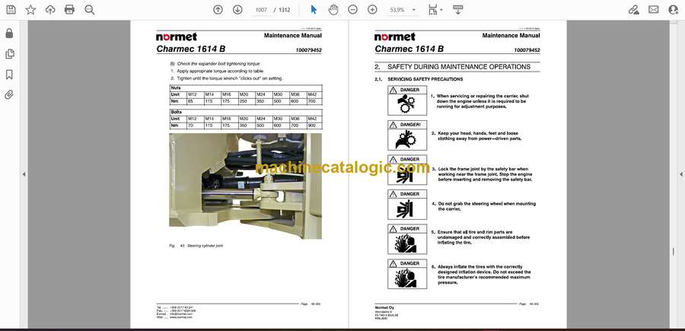Viewport: 685px width, 331px height.
Task: Click the 'Nuts' table header
Action: point(175,88)
